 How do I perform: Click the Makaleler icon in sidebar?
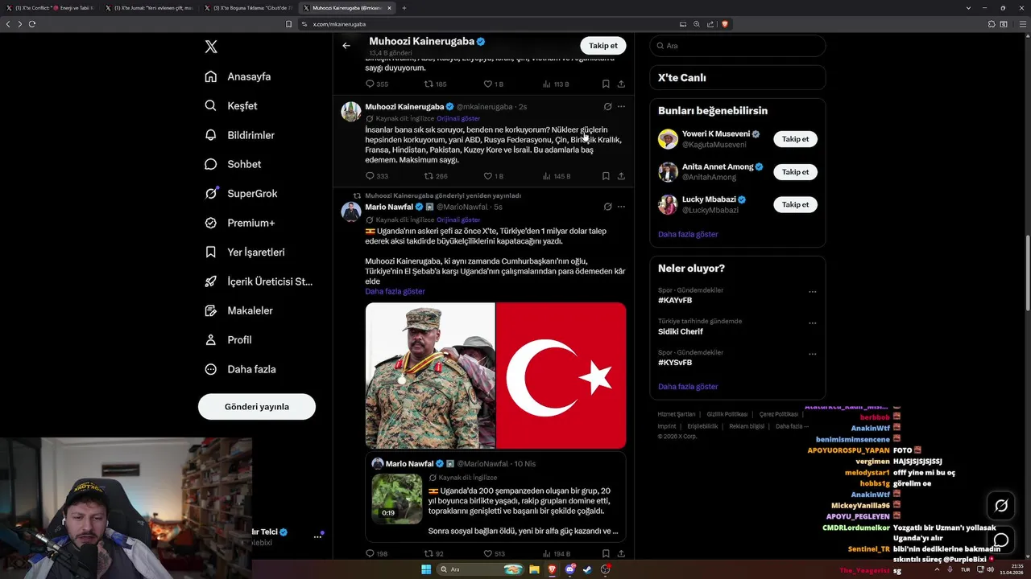[211, 310]
